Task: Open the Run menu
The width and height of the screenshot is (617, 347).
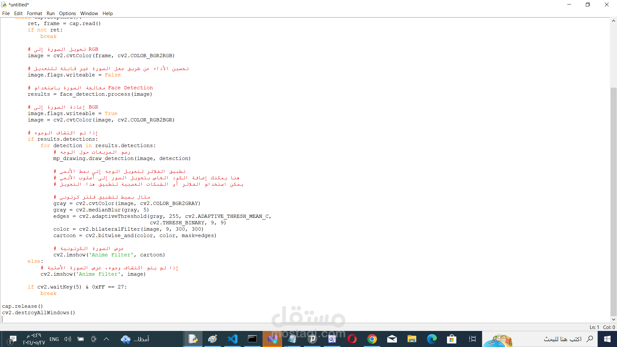Action: (50, 13)
